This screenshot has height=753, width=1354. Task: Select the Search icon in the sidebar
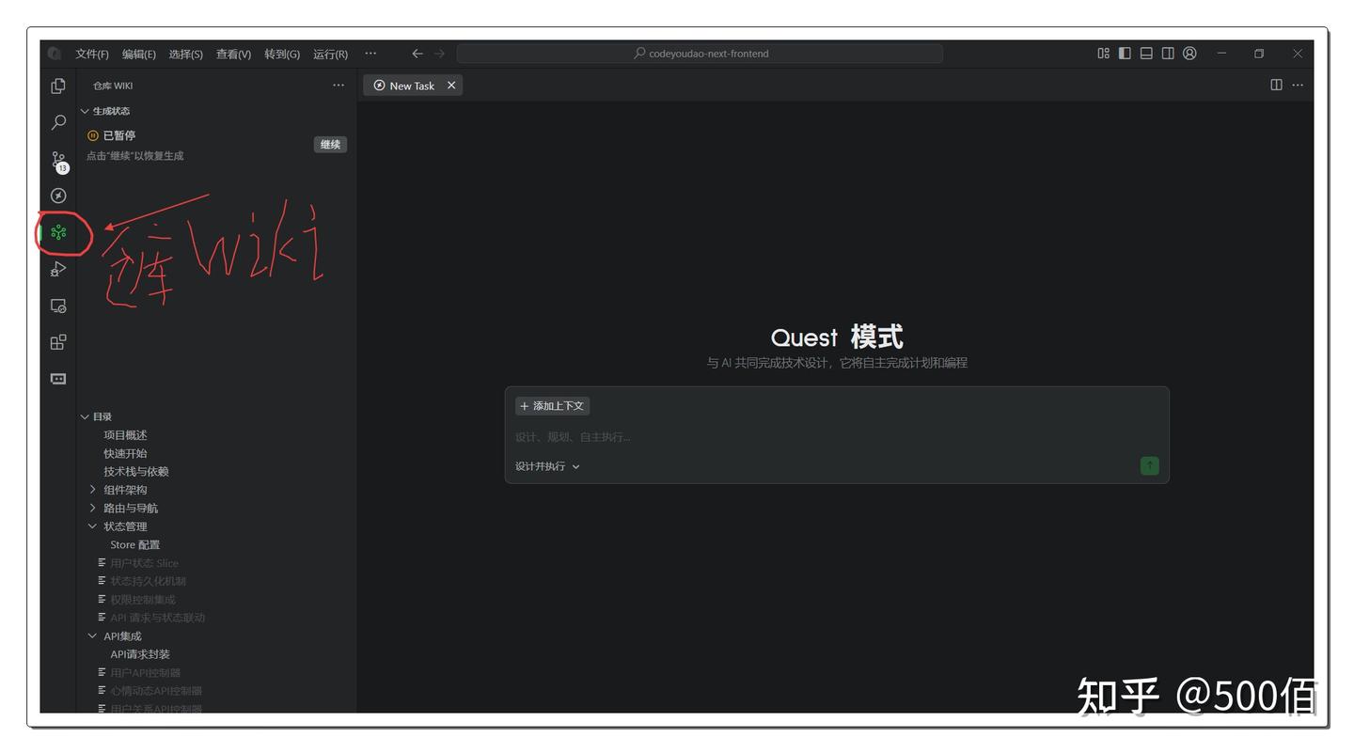pyautogui.click(x=58, y=122)
